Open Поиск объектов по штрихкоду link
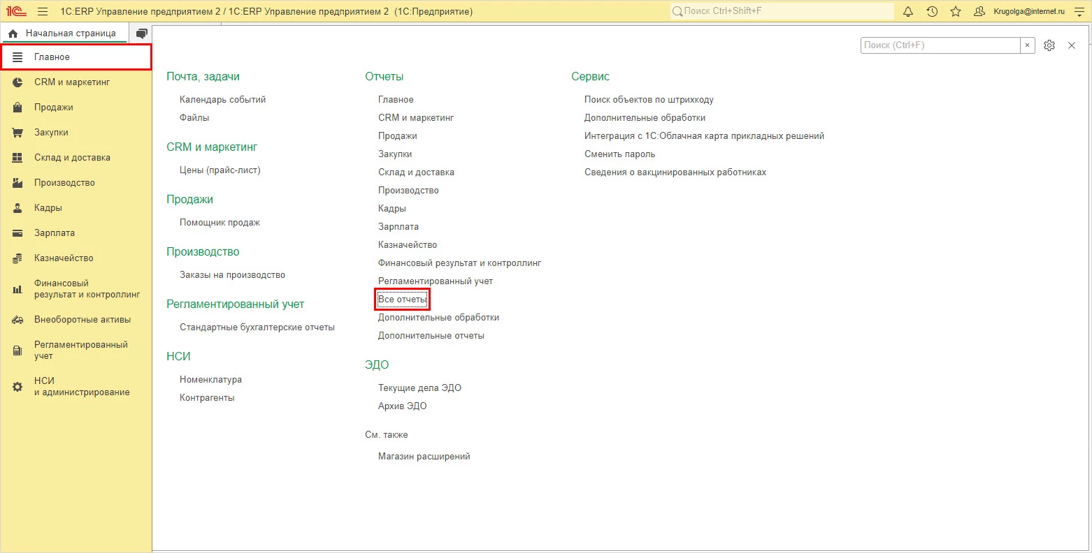Viewport: 1092px width, 553px height. pyautogui.click(x=649, y=100)
